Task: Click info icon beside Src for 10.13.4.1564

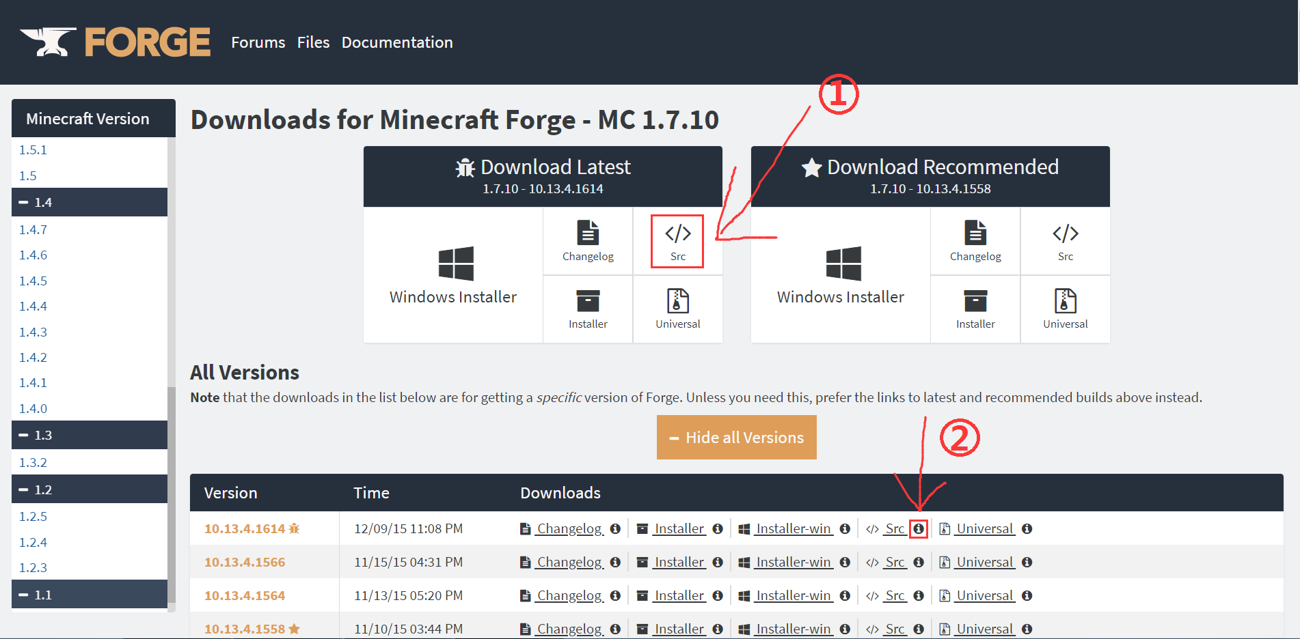Action: point(919,595)
